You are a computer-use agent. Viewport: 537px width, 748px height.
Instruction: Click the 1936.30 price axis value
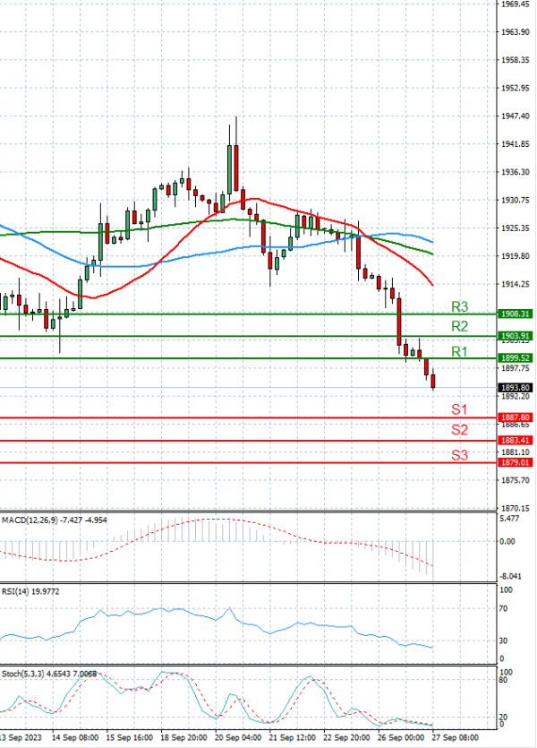point(516,172)
